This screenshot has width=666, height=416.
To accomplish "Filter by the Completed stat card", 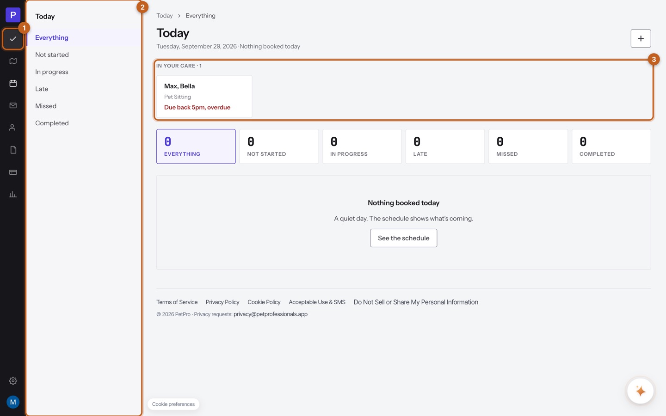I will click(x=611, y=147).
